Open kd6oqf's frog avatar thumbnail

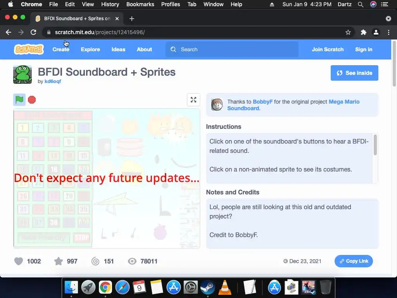pos(22,74)
